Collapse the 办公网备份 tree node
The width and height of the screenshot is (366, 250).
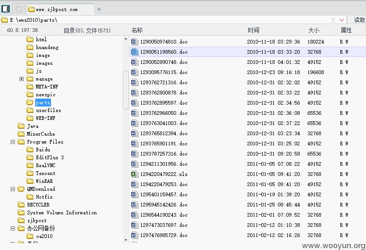[x=13, y=228]
